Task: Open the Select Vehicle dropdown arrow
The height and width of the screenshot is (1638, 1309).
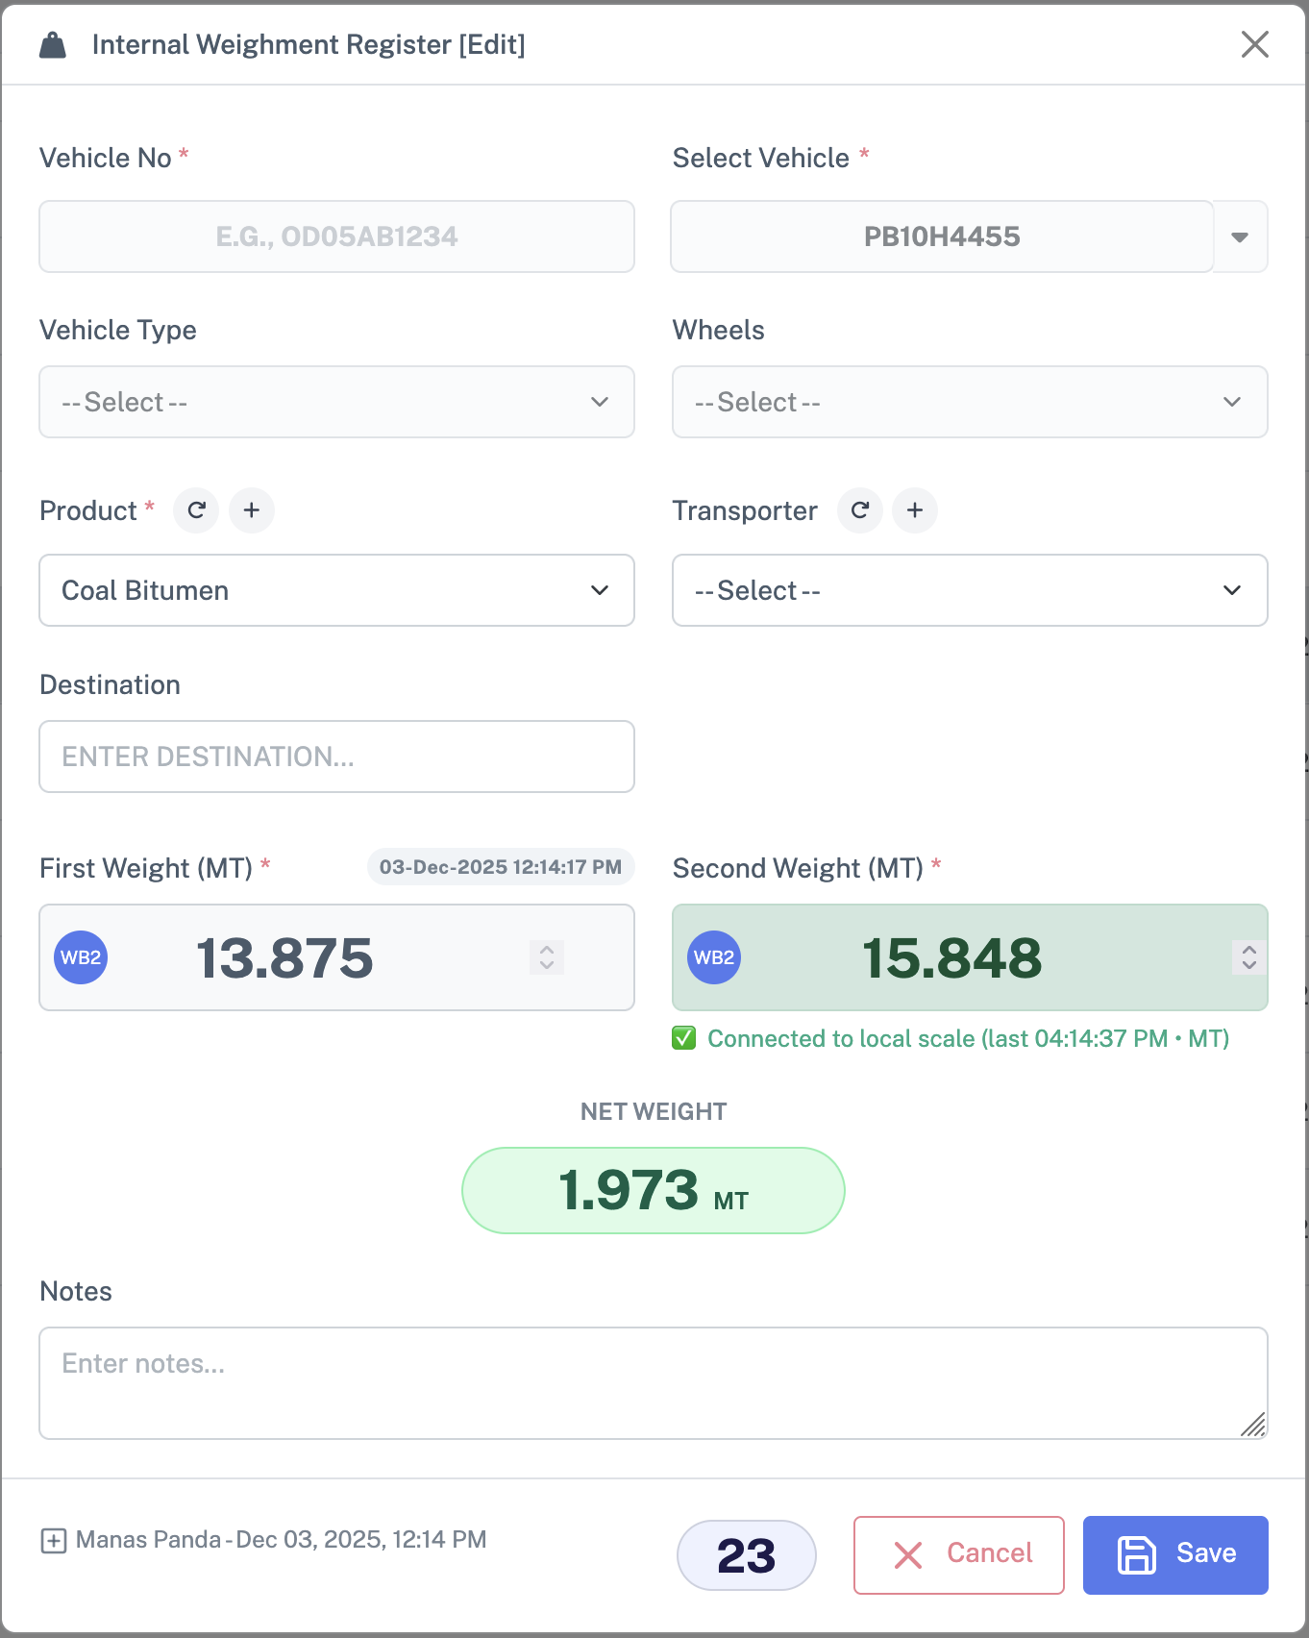Action: (1240, 237)
